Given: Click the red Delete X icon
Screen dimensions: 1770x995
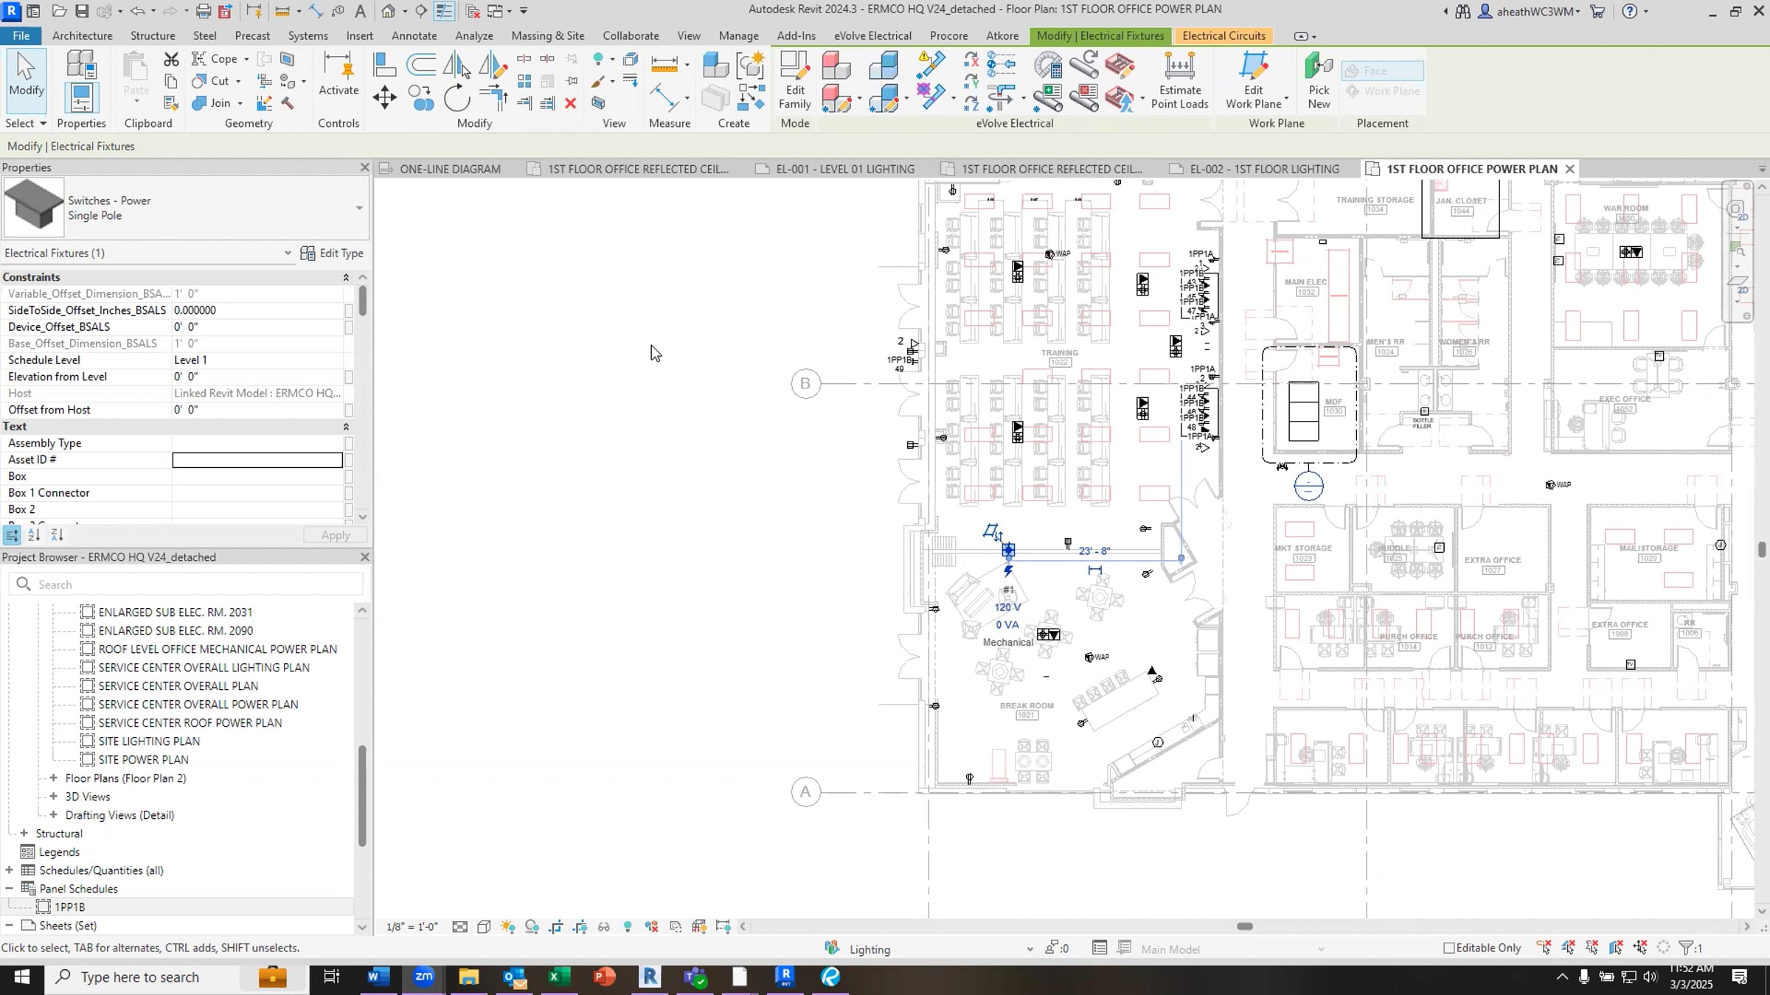Looking at the screenshot, I should pos(570,103).
